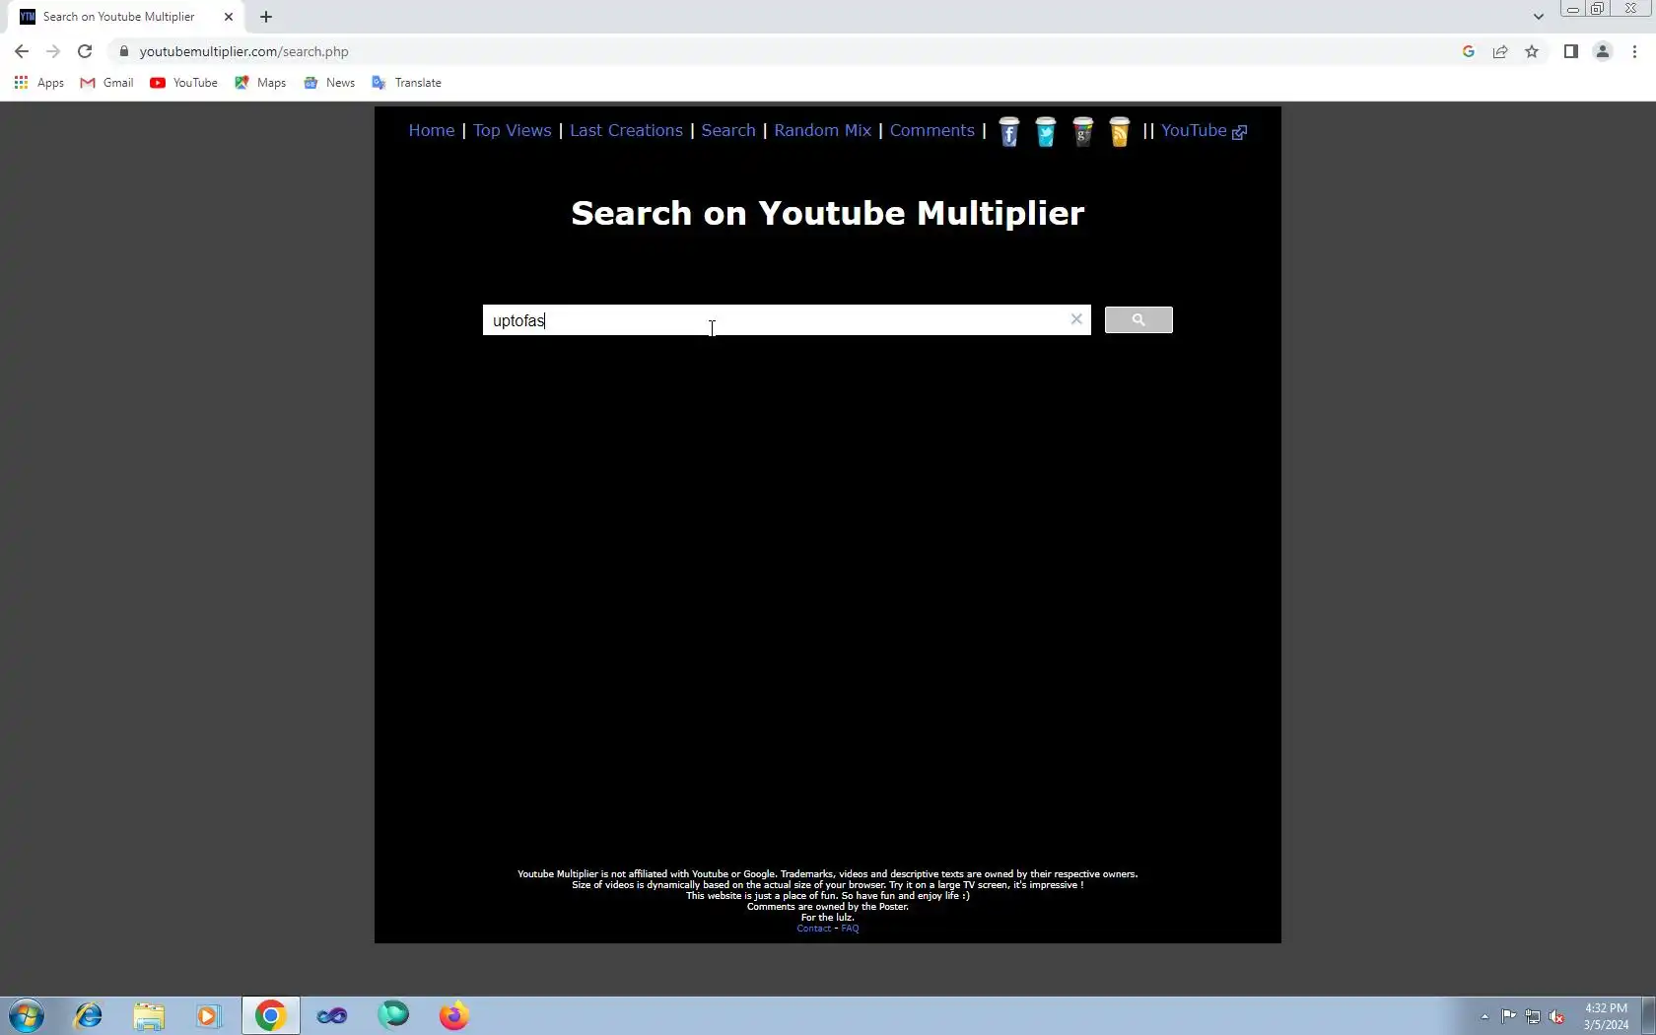Screen dimensions: 1656x1035
Task: Click the Google Plus cup icon
Action: point(1082,131)
